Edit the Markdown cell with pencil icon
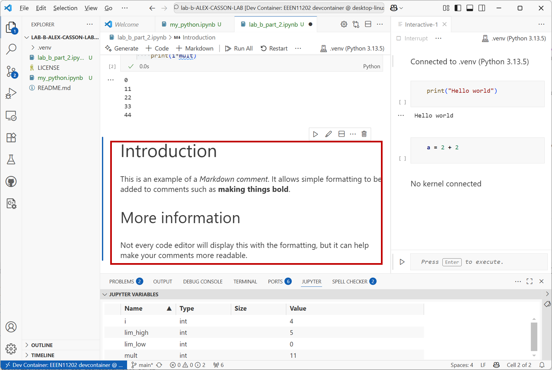Image resolution: width=552 pixels, height=370 pixels. tap(328, 134)
